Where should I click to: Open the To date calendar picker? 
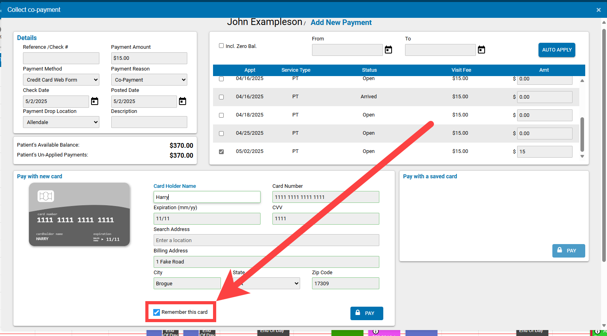(481, 50)
